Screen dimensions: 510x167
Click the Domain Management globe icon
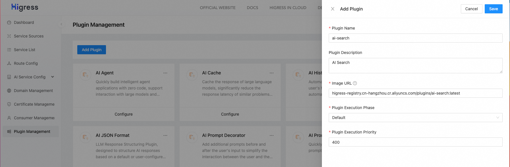[x=9, y=91]
